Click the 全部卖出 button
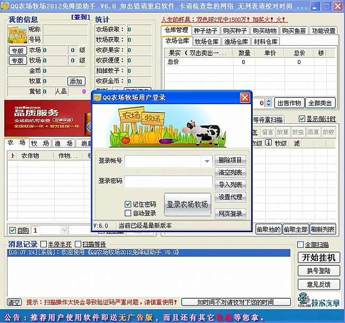Screen dimensions: 345x323 click(x=320, y=103)
